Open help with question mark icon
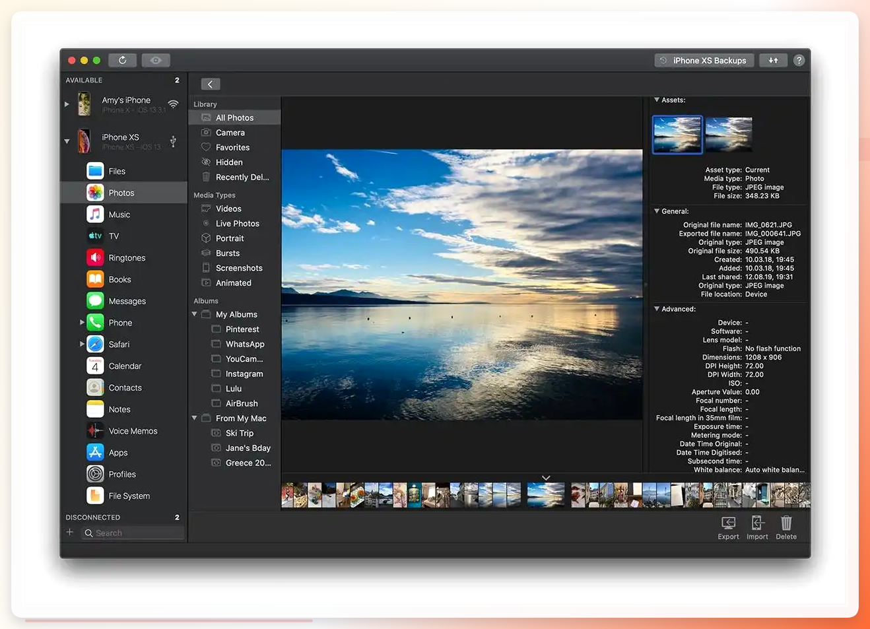 [x=799, y=60]
